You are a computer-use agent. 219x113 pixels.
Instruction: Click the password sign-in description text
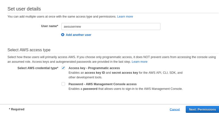pos(126,89)
